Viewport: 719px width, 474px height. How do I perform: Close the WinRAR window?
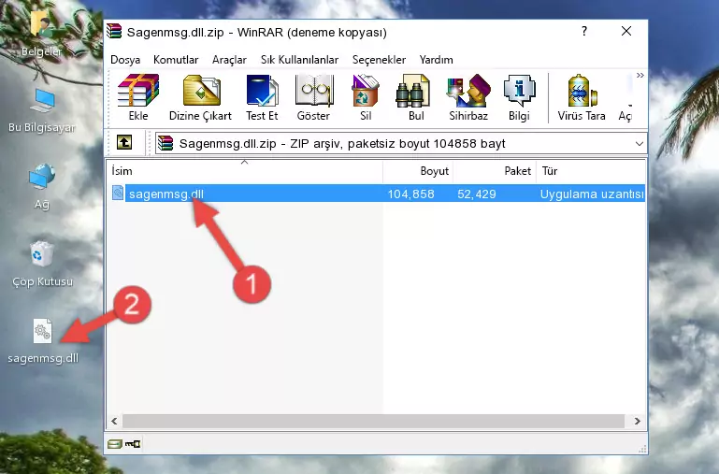626,31
